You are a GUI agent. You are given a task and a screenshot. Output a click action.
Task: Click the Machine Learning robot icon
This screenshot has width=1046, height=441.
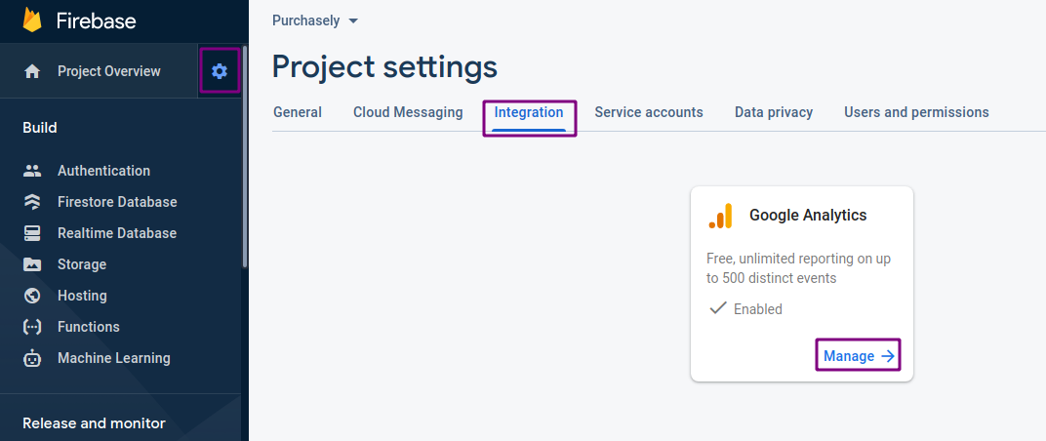pos(32,358)
